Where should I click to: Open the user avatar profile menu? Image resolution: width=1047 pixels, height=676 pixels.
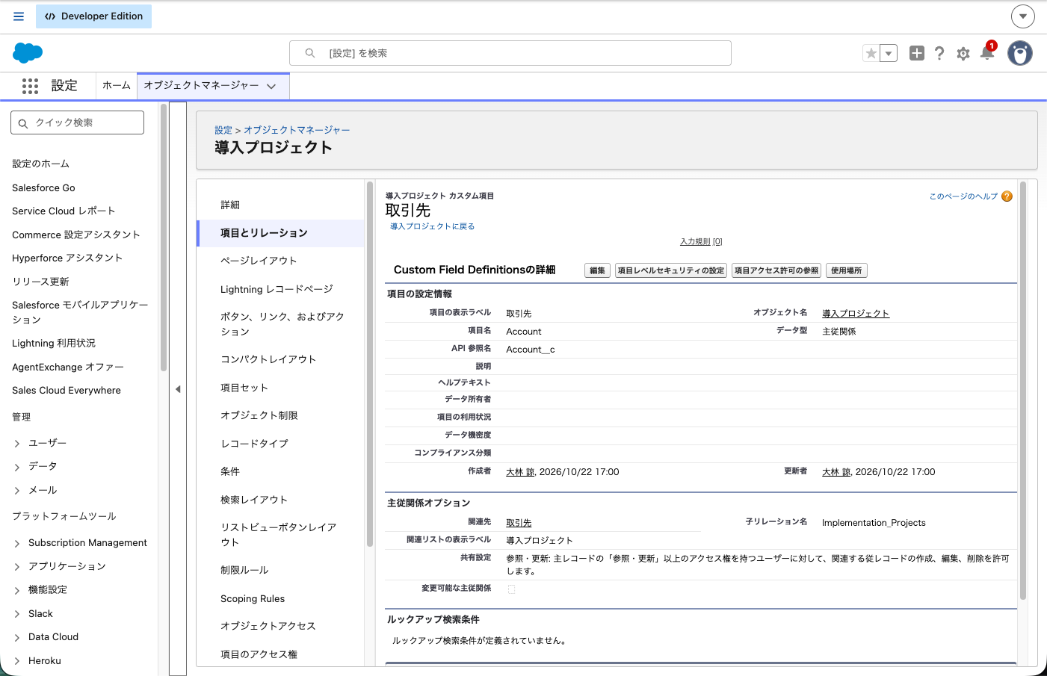[x=1020, y=53]
